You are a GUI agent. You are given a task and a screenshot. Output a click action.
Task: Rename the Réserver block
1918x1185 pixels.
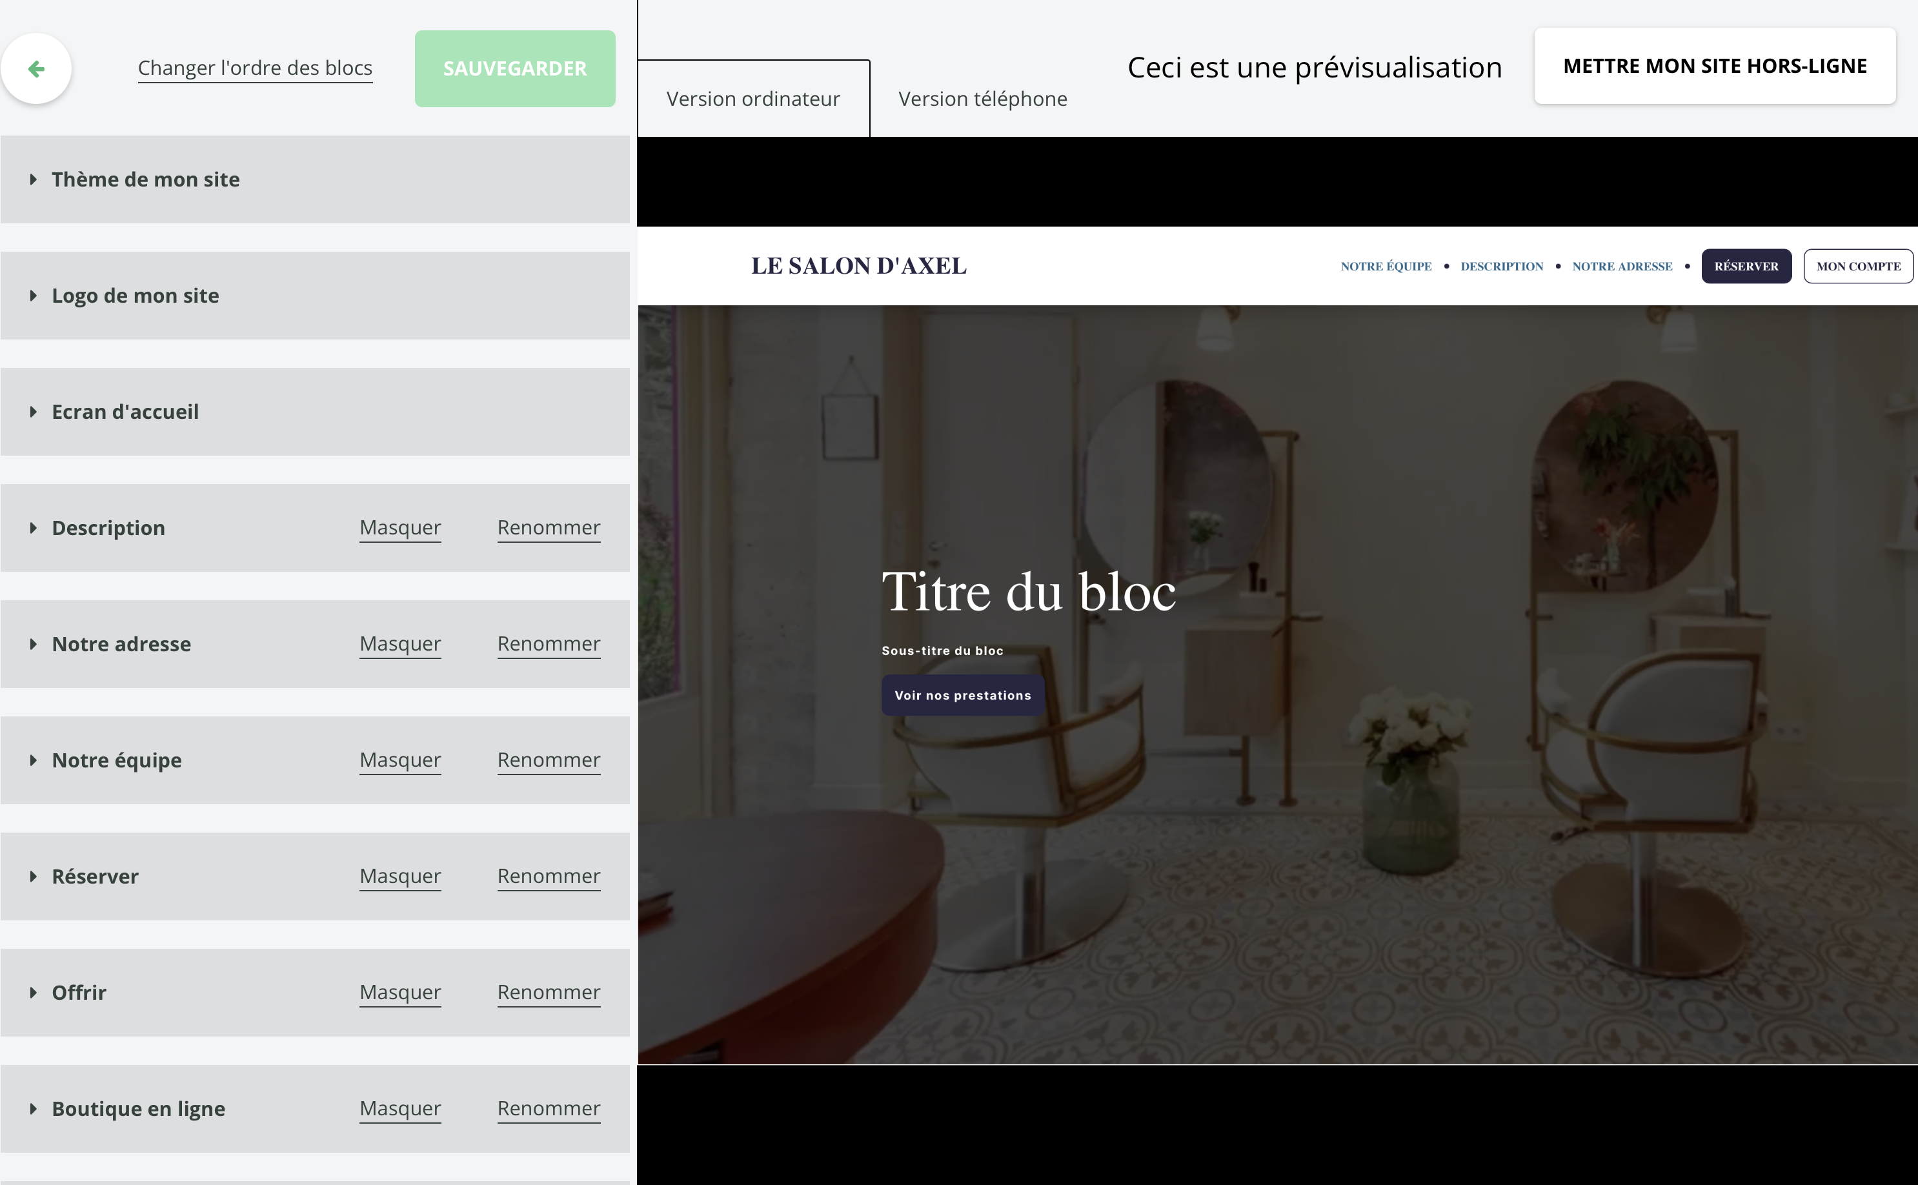(549, 875)
